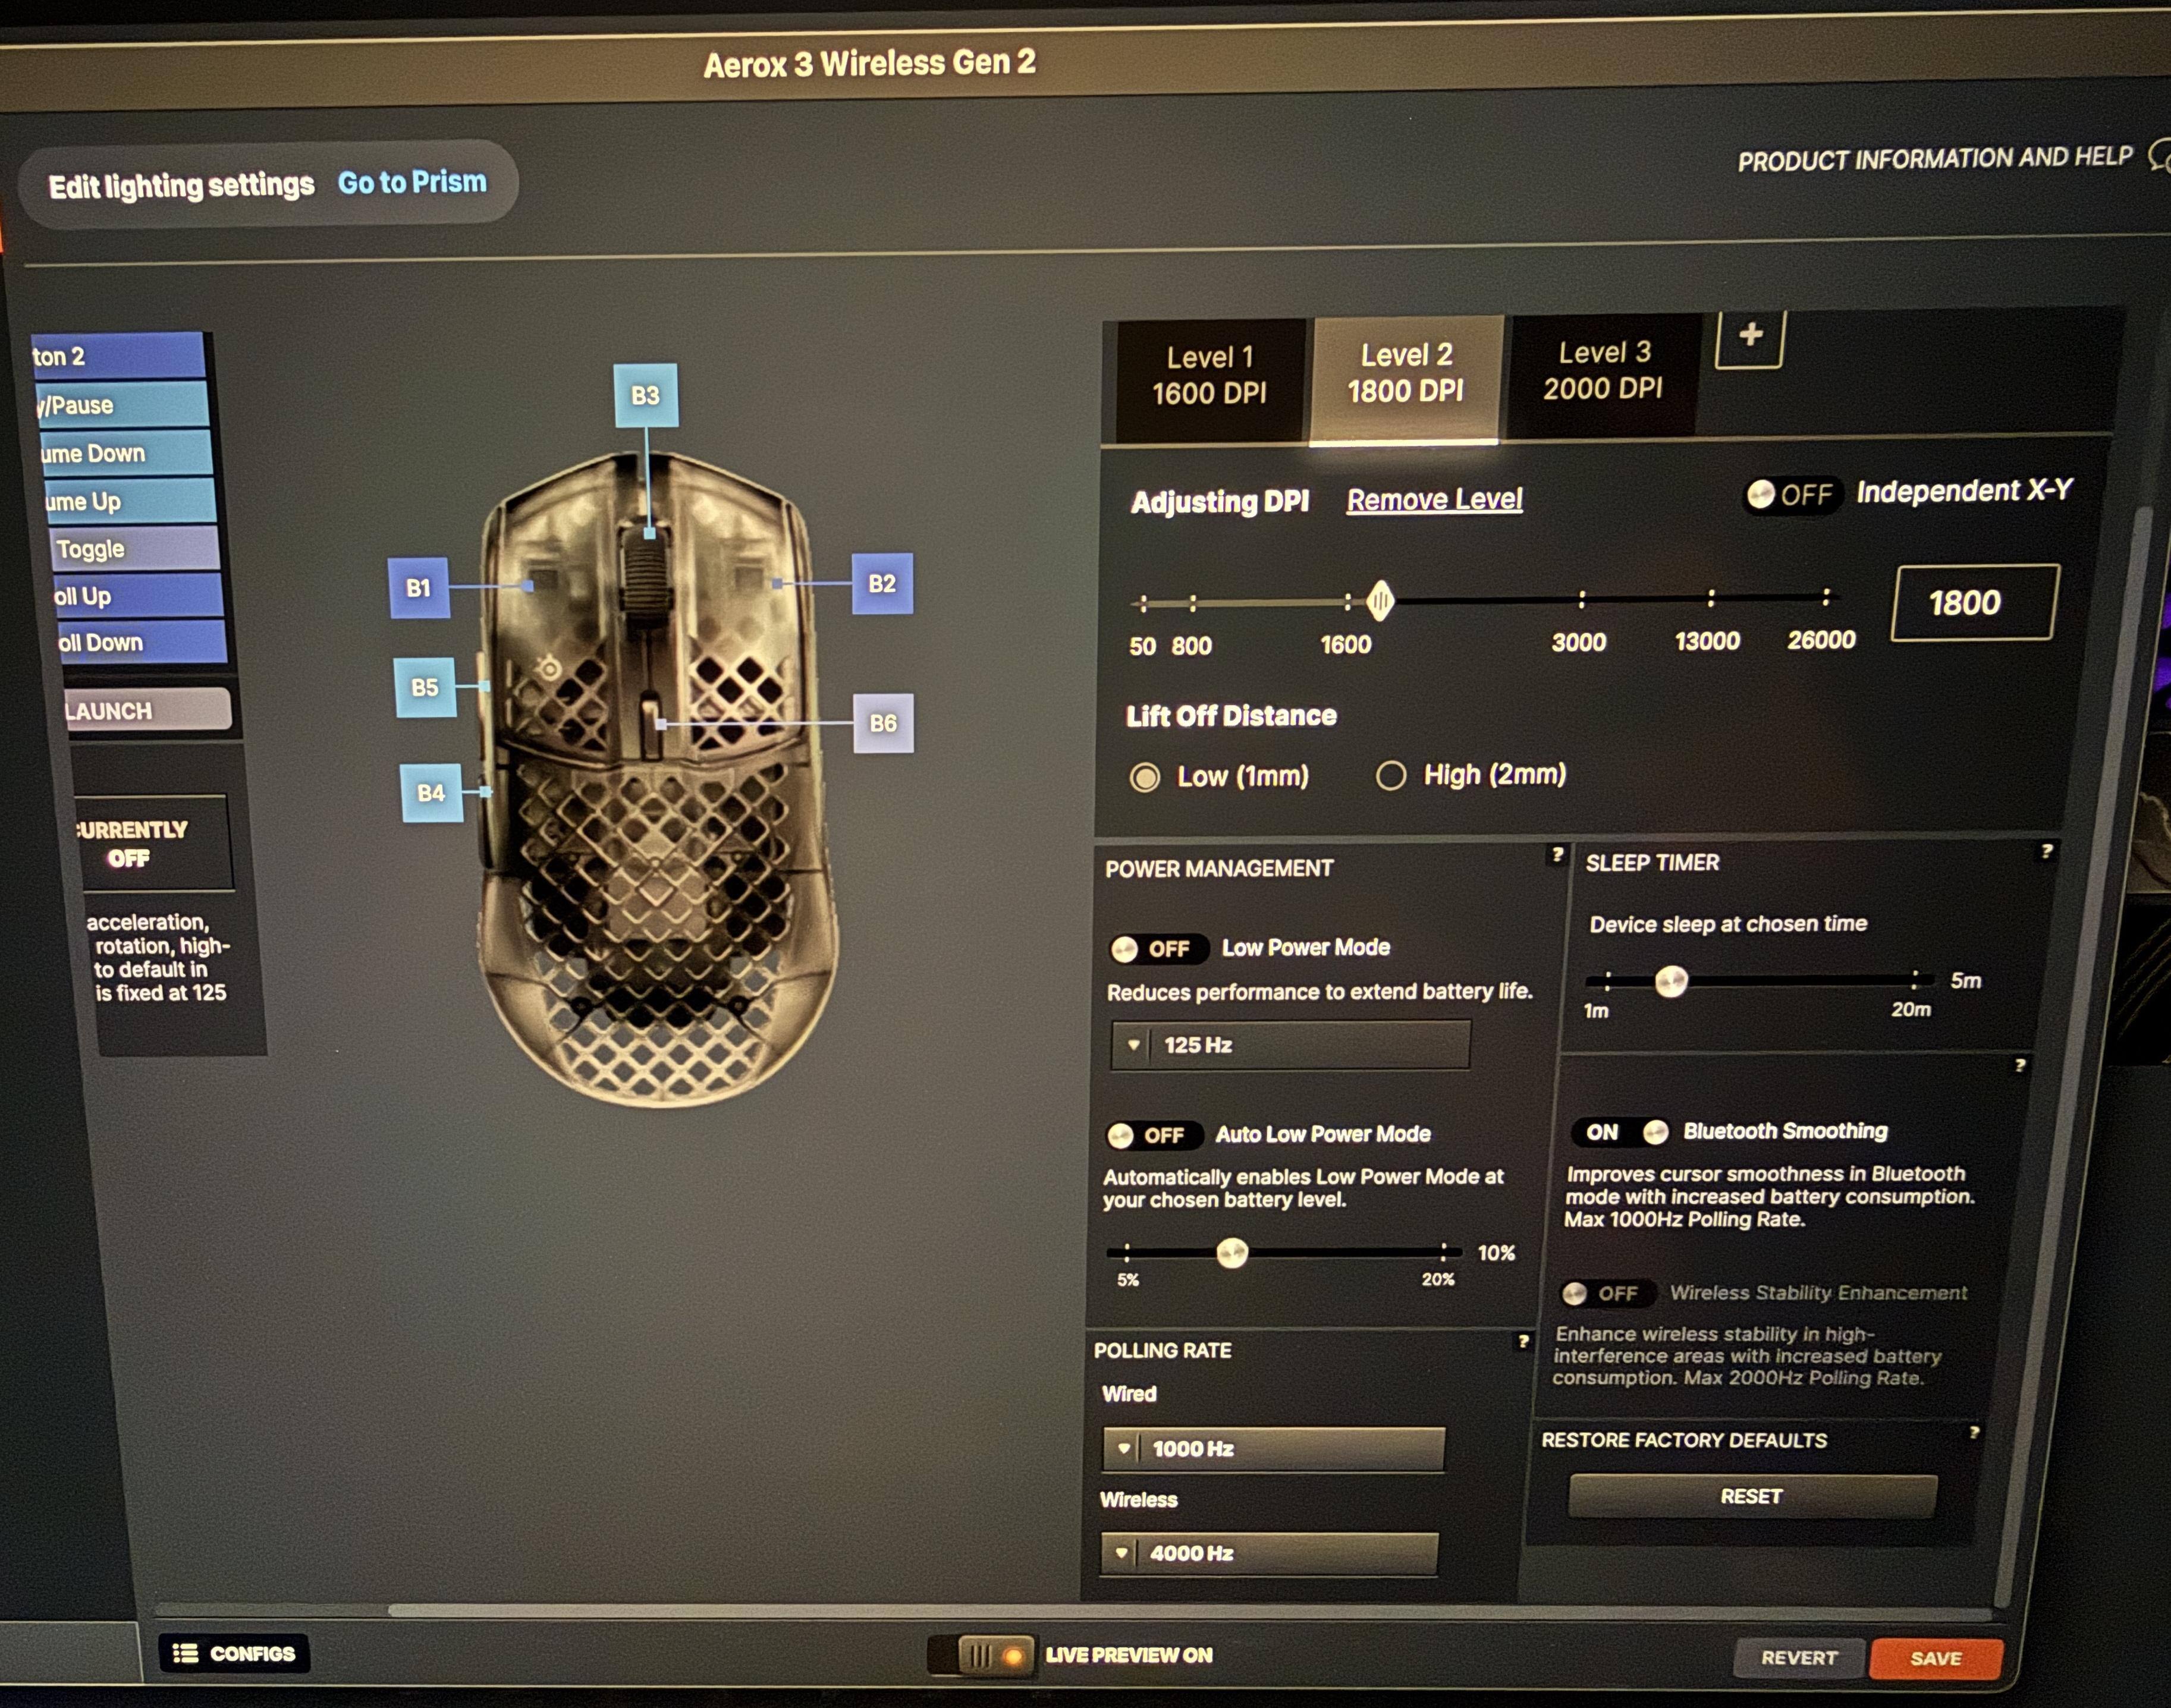Click the Sleep Timer slider handle

(1671, 981)
